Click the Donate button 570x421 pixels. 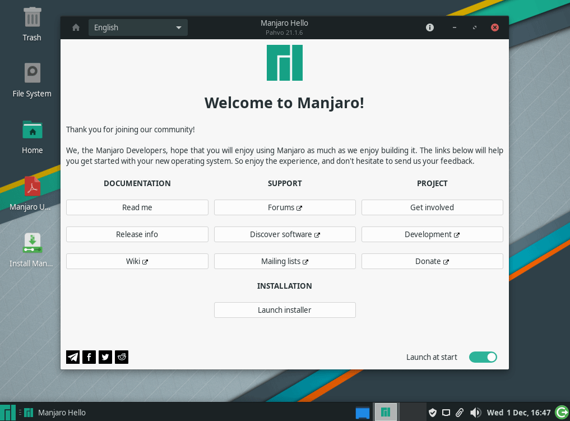[x=432, y=261]
